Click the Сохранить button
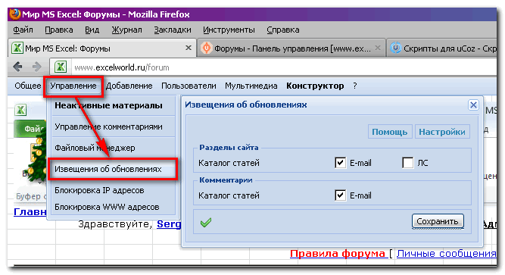The image size is (505, 275). point(438,221)
